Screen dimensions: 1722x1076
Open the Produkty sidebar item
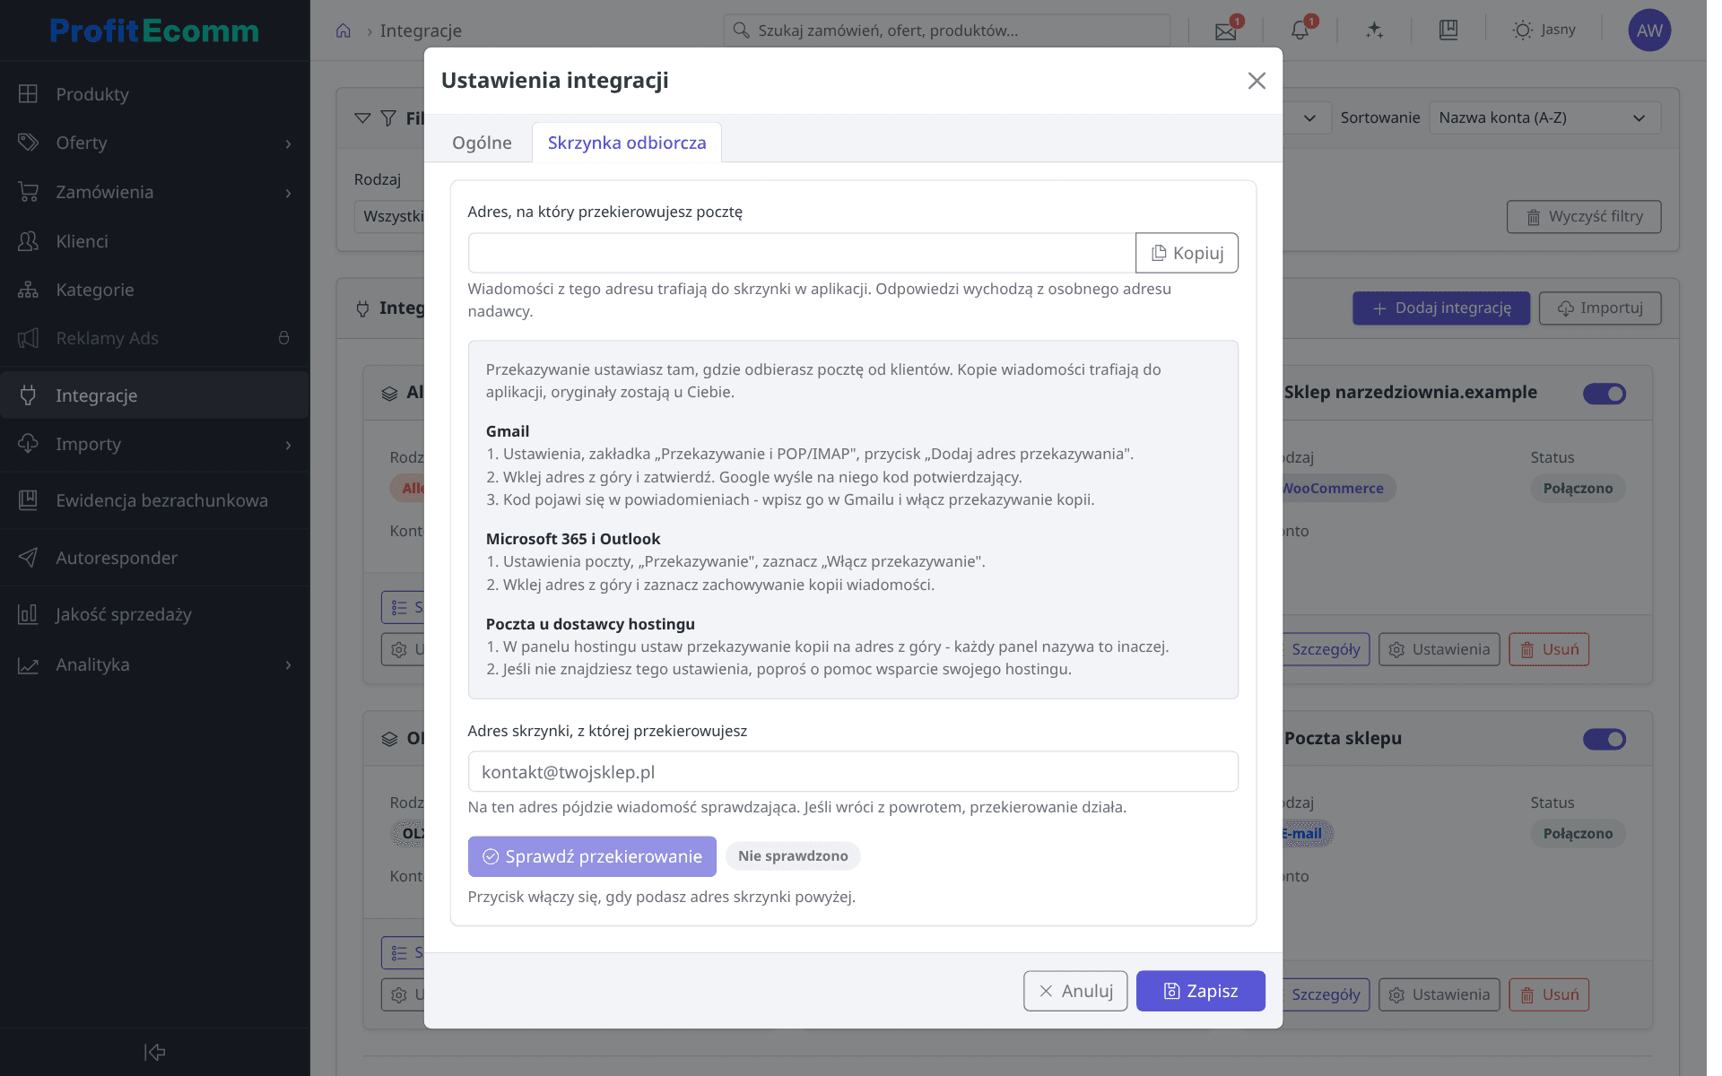pyautogui.click(x=154, y=94)
